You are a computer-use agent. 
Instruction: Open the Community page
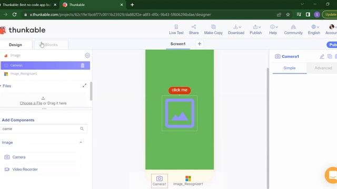[293, 29]
